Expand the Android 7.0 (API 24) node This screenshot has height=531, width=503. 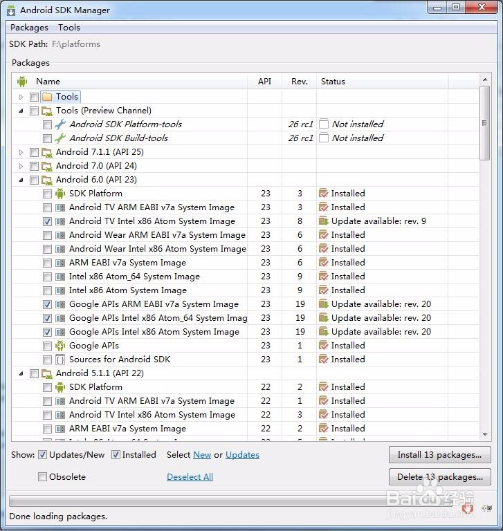[21, 166]
